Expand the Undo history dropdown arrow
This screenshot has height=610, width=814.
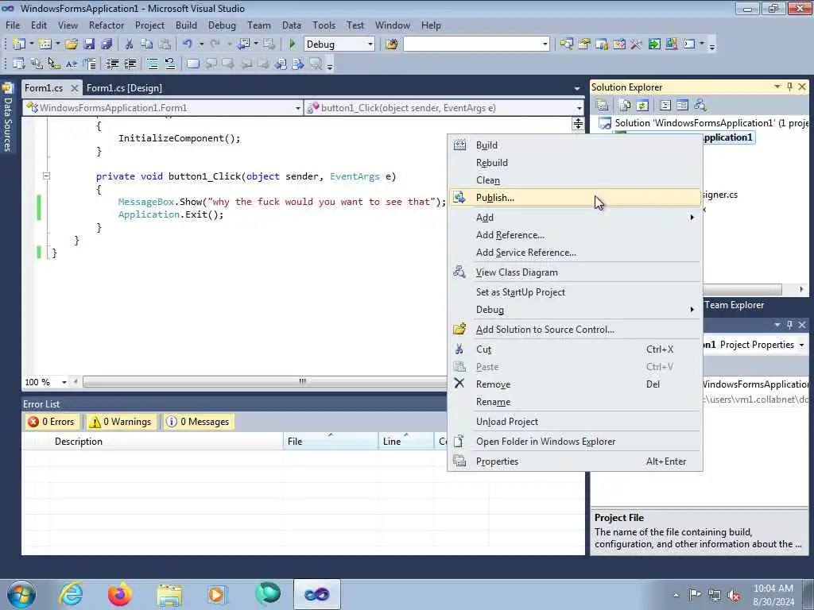[x=201, y=44]
